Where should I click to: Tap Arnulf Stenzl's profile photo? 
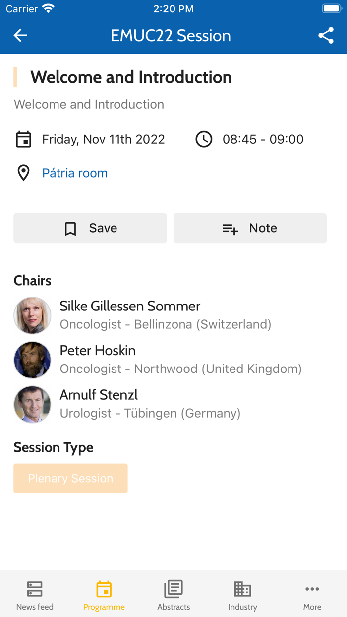click(32, 404)
